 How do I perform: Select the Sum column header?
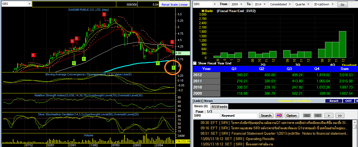(x=344, y=69)
